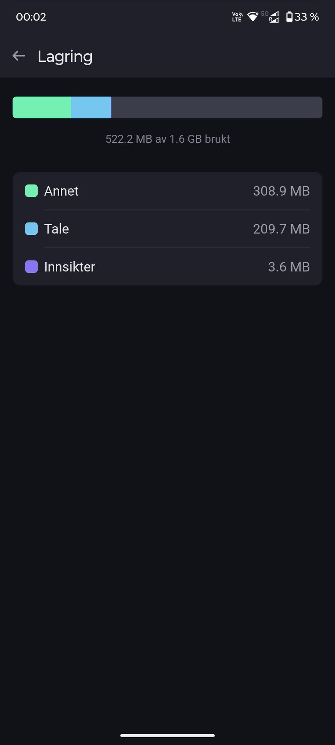Tap unused gray portion of storage bar
Image resolution: width=335 pixels, height=745 pixels.
(216, 107)
